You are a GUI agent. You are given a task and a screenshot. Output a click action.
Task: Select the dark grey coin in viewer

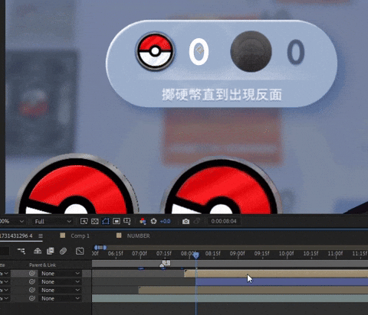(x=251, y=51)
